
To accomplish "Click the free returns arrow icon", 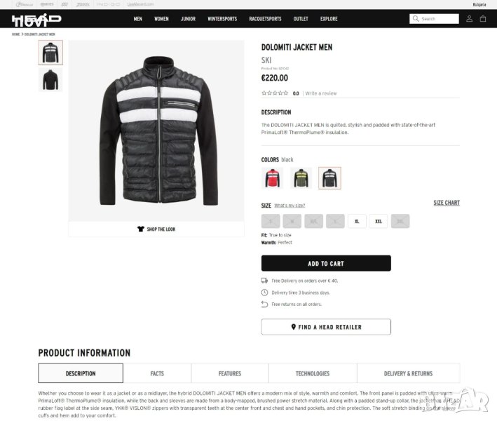I will (x=264, y=305).
